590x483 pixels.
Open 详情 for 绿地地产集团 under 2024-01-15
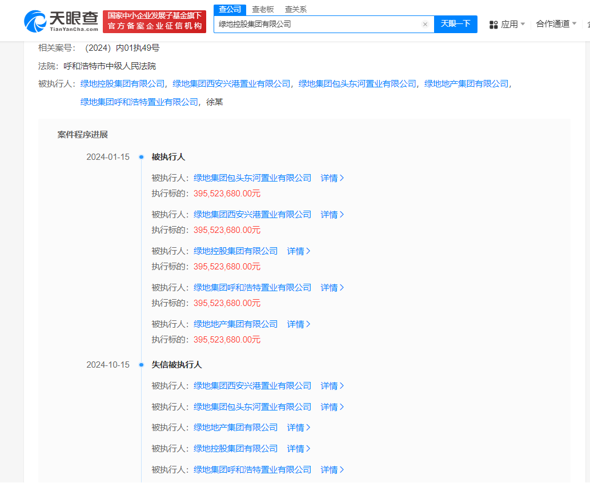point(299,324)
